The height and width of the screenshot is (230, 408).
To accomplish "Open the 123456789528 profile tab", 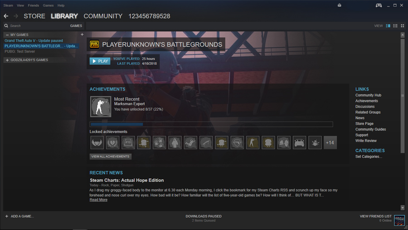I will (x=149, y=16).
